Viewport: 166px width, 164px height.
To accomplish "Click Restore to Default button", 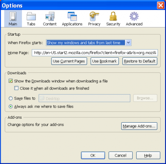I will (x=140, y=61).
